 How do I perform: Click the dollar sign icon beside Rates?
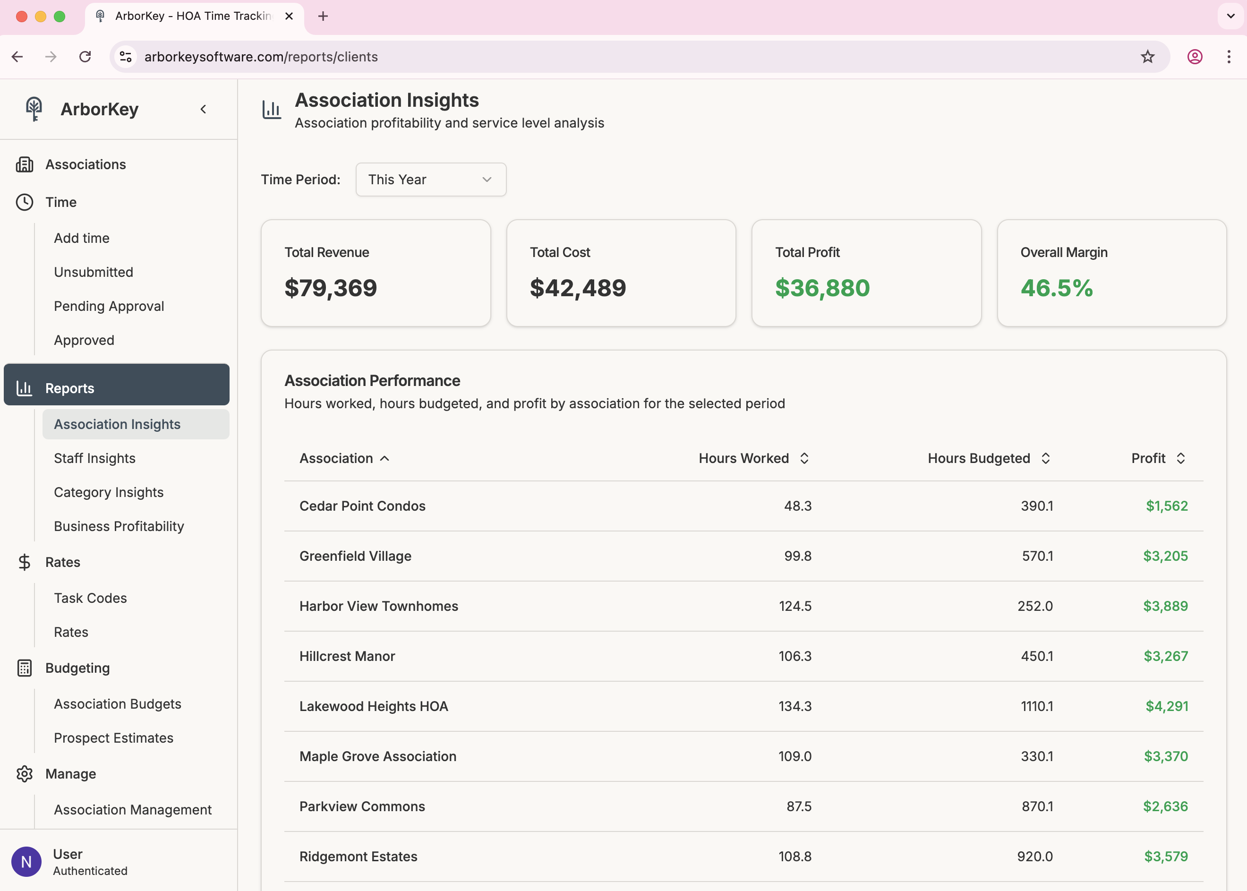[25, 562]
